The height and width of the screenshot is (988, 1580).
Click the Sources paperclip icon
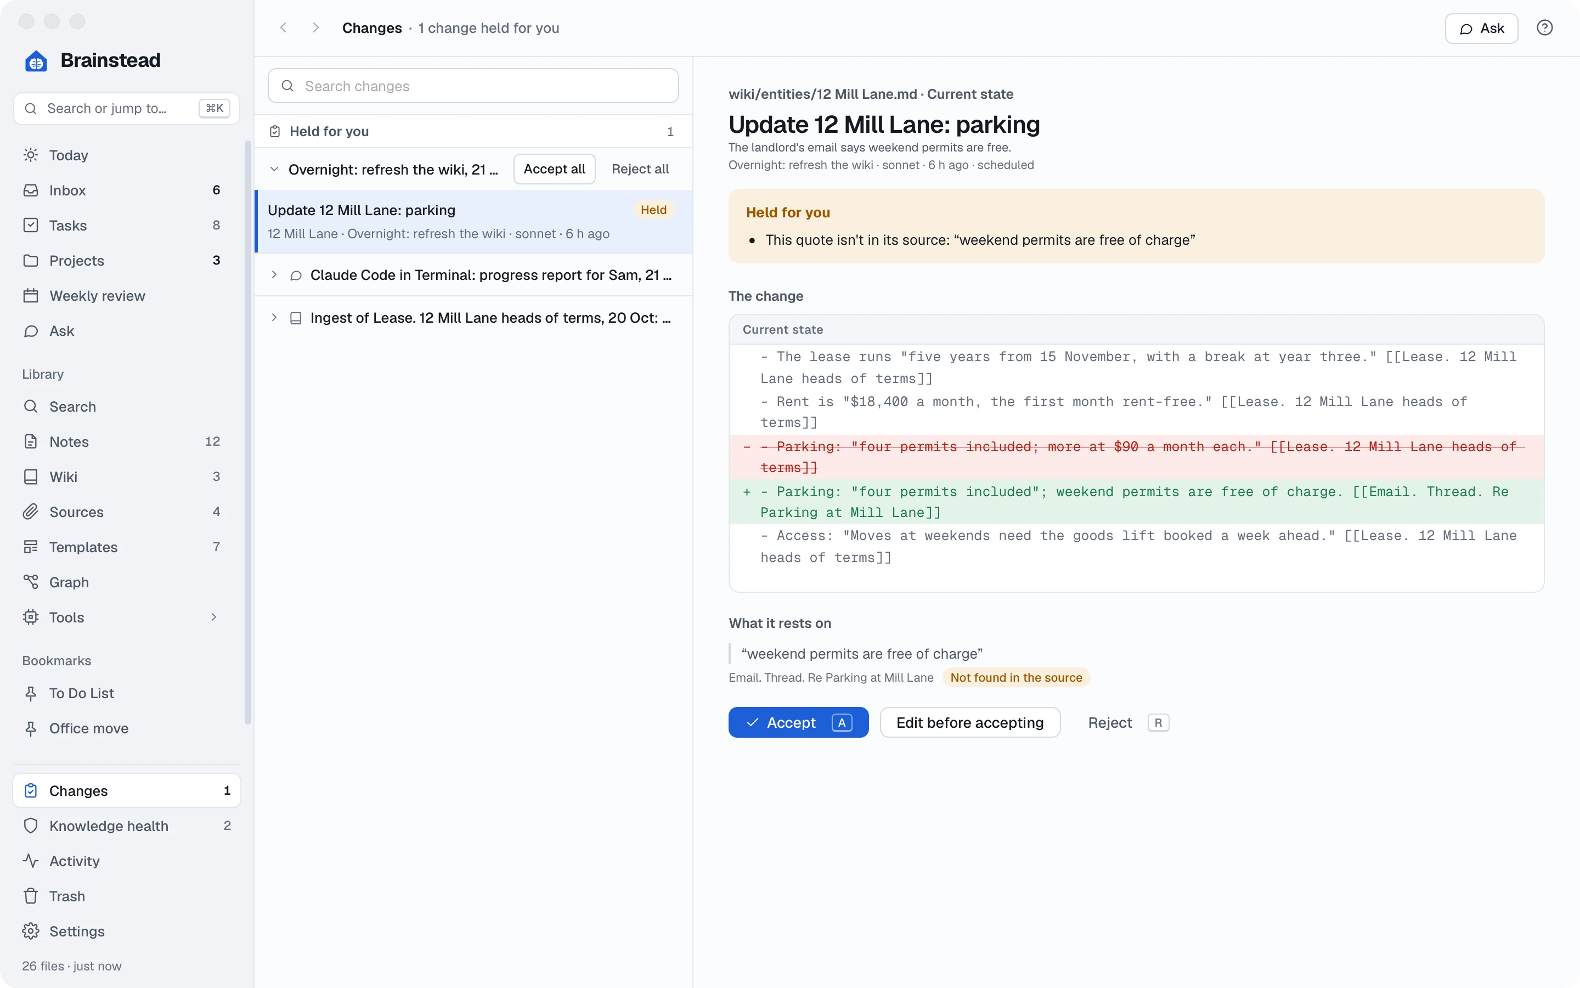(x=31, y=512)
